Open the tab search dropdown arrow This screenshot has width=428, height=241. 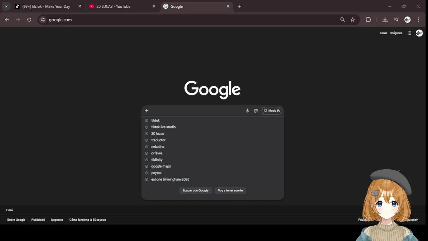pyautogui.click(x=6, y=6)
